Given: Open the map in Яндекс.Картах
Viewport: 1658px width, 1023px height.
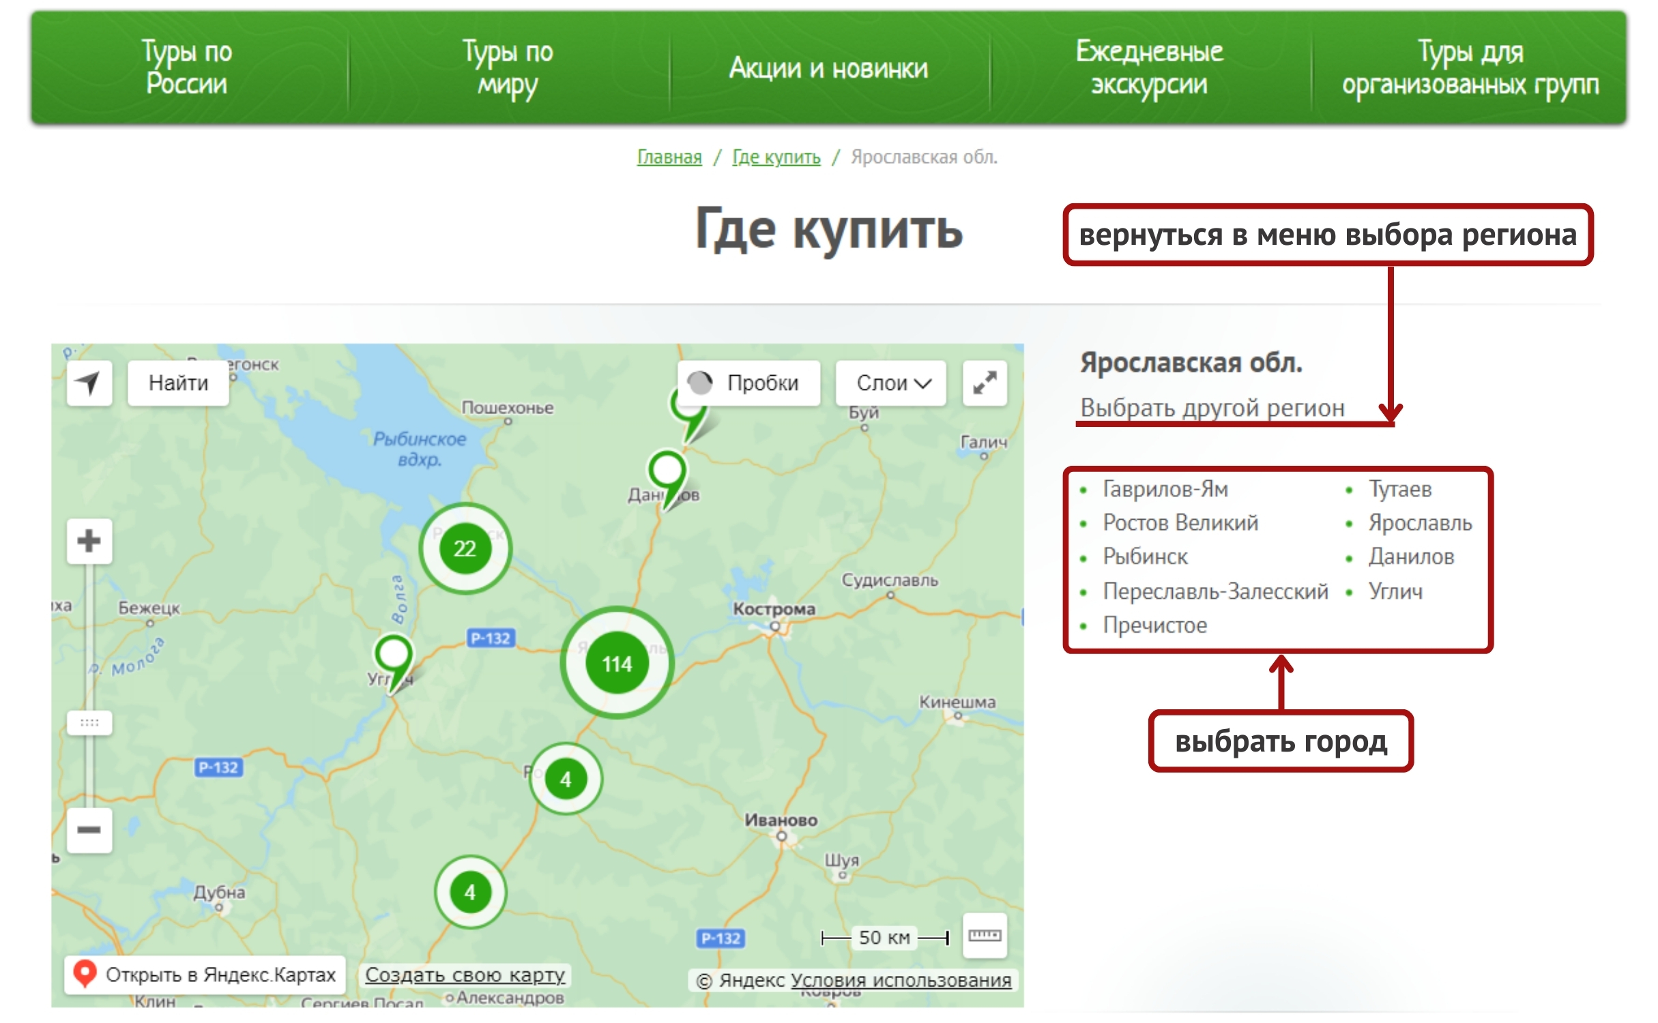Looking at the screenshot, I should click(x=206, y=975).
